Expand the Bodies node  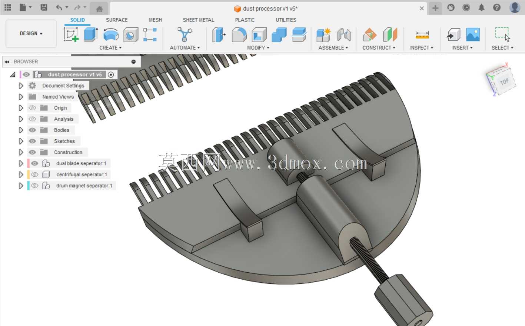pyautogui.click(x=21, y=130)
